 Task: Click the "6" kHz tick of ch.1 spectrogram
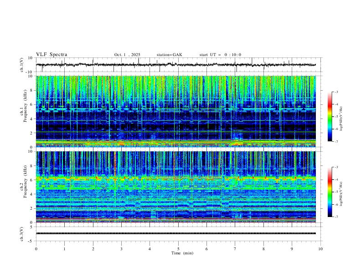31,104
